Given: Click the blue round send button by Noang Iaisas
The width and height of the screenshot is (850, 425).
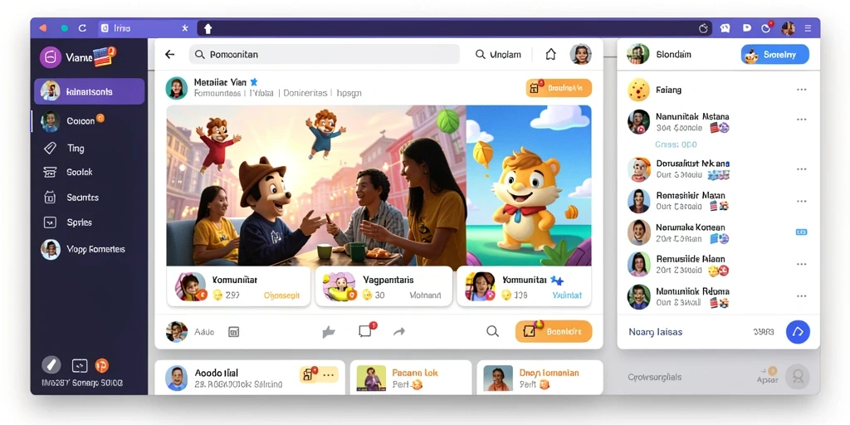Looking at the screenshot, I should coord(798,332).
